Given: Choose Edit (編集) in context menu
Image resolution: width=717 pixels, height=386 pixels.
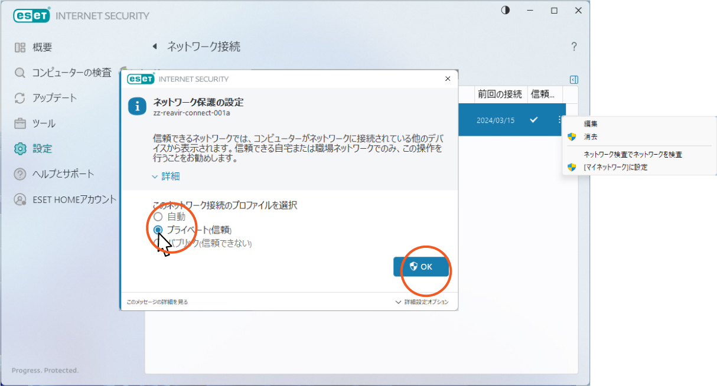Looking at the screenshot, I should coord(591,123).
